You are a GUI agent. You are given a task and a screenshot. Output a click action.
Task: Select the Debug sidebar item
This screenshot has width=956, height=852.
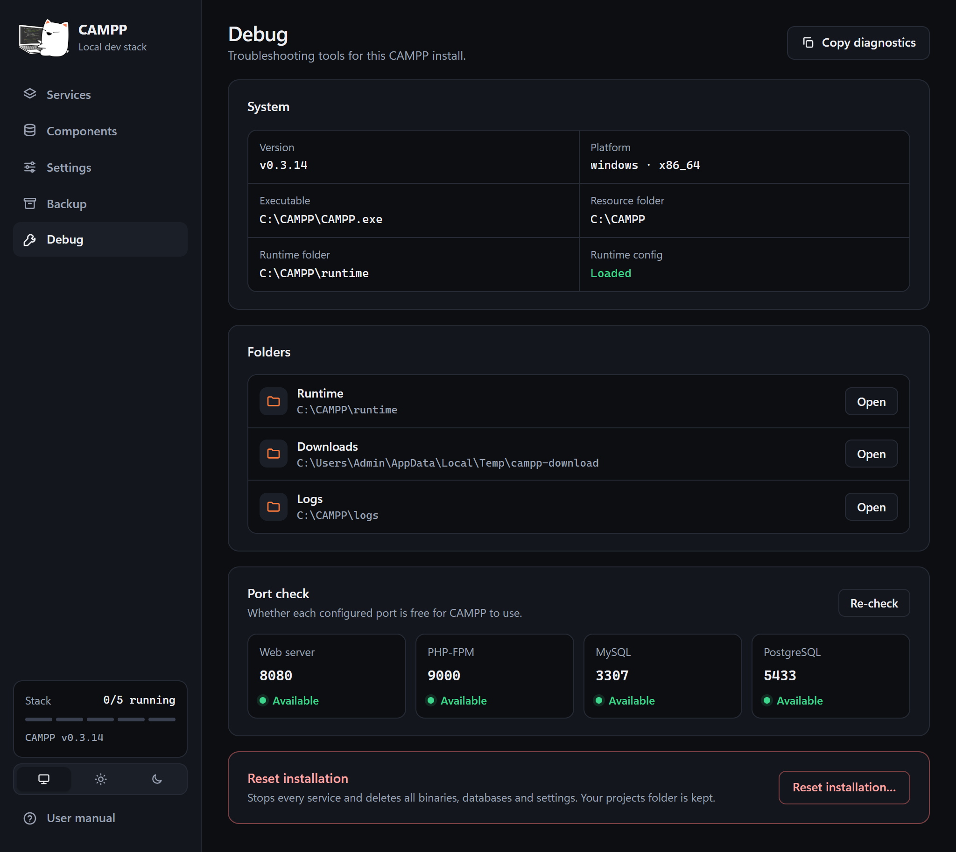click(x=100, y=240)
